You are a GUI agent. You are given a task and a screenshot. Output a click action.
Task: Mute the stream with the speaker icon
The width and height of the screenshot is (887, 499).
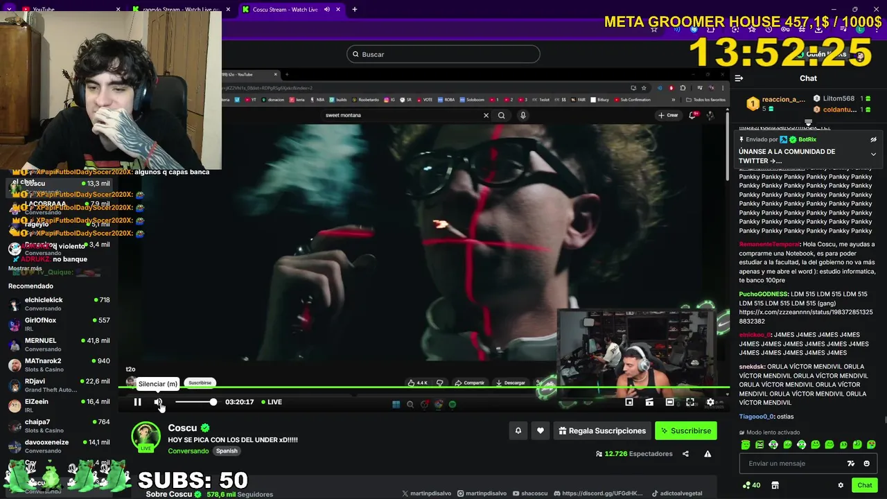tap(158, 402)
